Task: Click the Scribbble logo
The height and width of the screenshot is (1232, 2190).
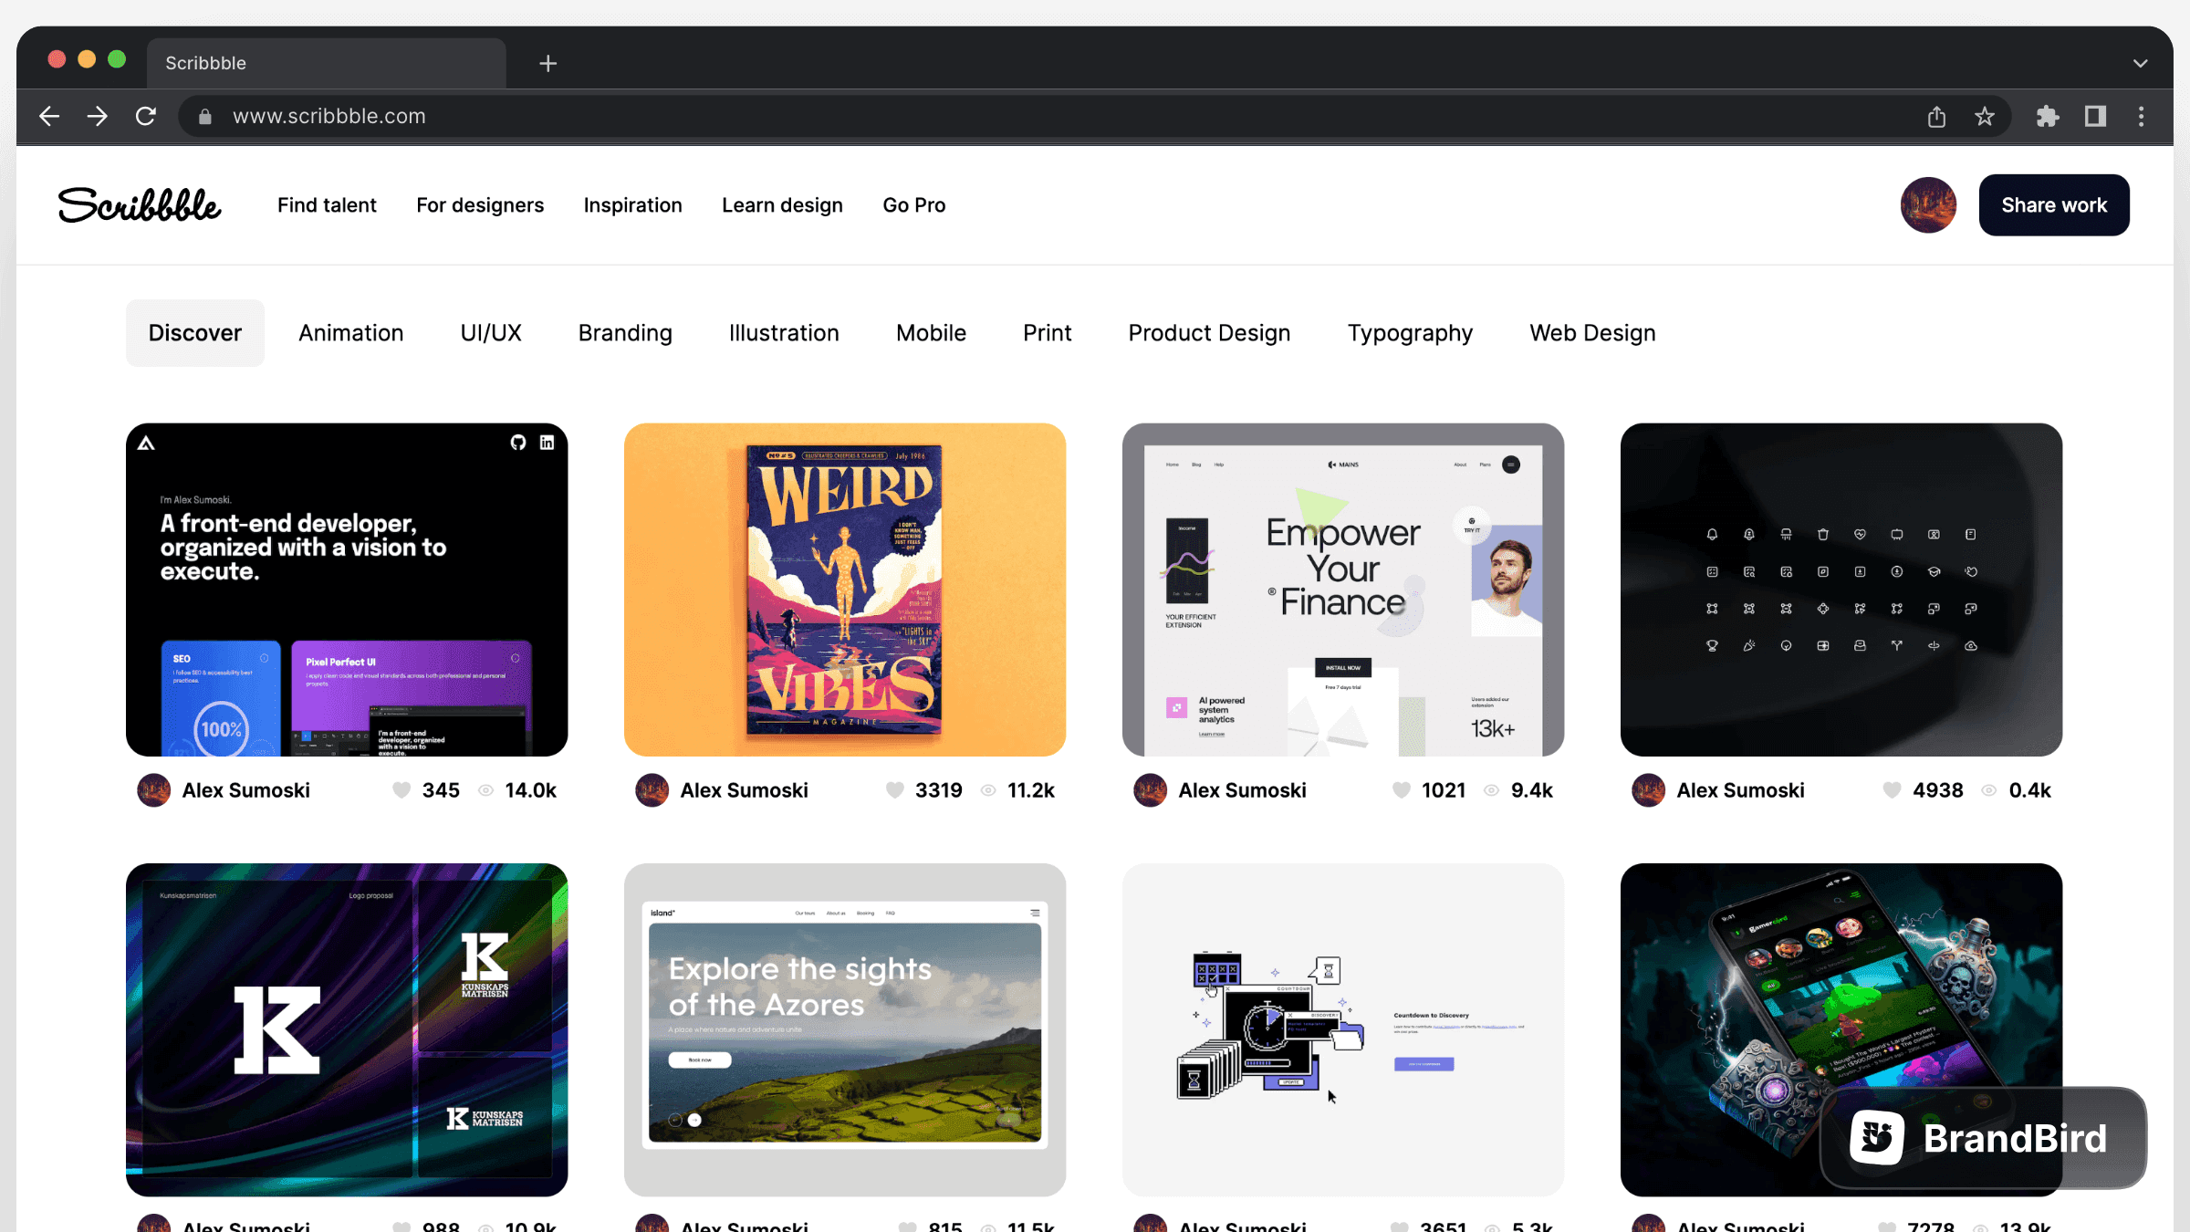Action: (x=140, y=205)
